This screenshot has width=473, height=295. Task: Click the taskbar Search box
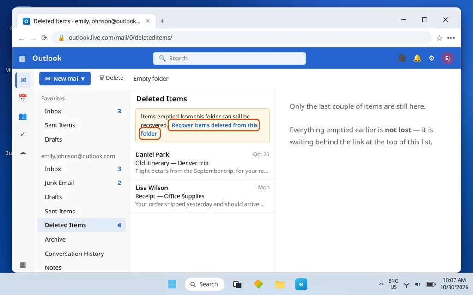(x=205, y=284)
